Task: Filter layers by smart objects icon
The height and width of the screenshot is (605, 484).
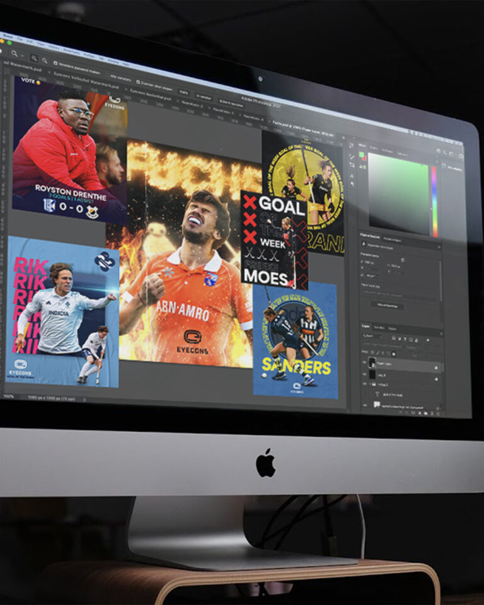Action: click(416, 340)
